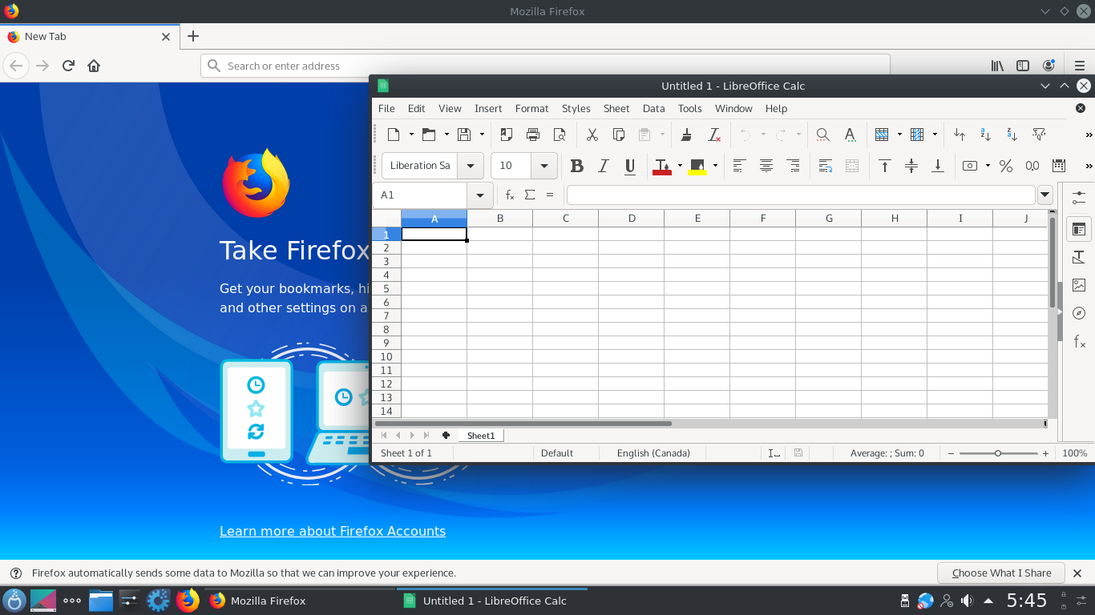Open Sidebar Functions fx deck icon

tap(1079, 342)
